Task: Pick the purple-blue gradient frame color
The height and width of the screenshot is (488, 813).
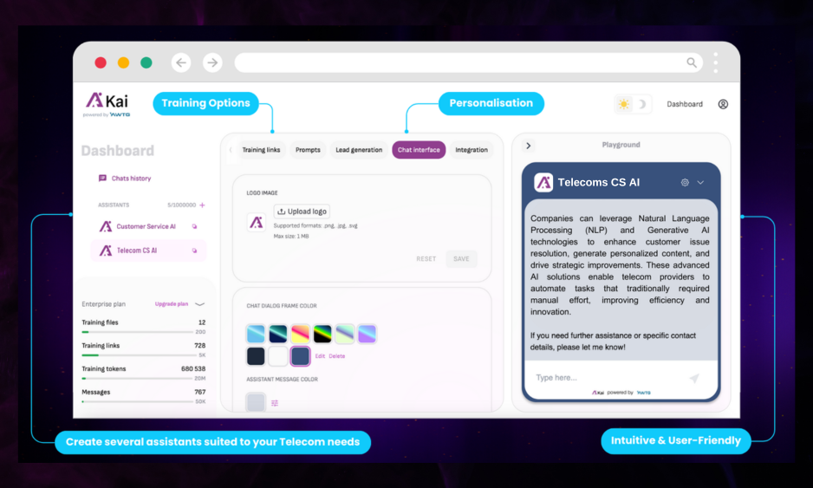Action: [367, 334]
